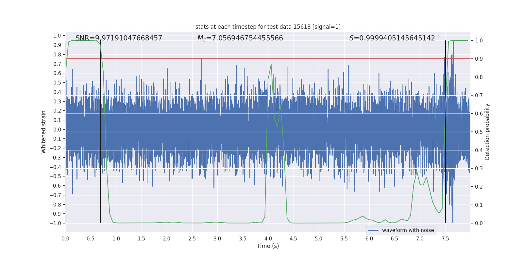
Task: Select the −0.3 tick on the Whitened strain axis
Action: coord(55,158)
